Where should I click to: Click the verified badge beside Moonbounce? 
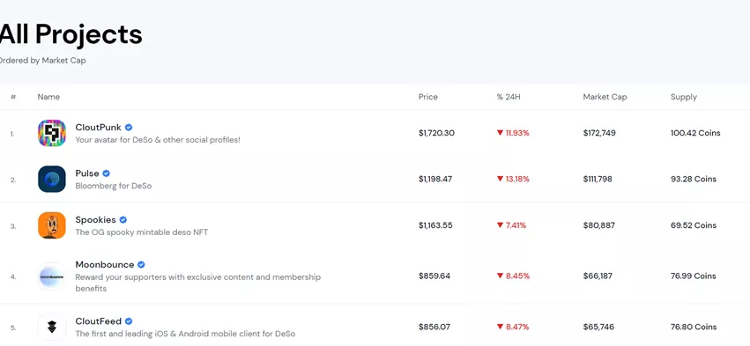click(141, 264)
